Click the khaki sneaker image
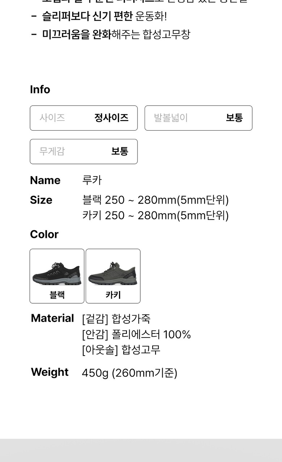 point(113,274)
